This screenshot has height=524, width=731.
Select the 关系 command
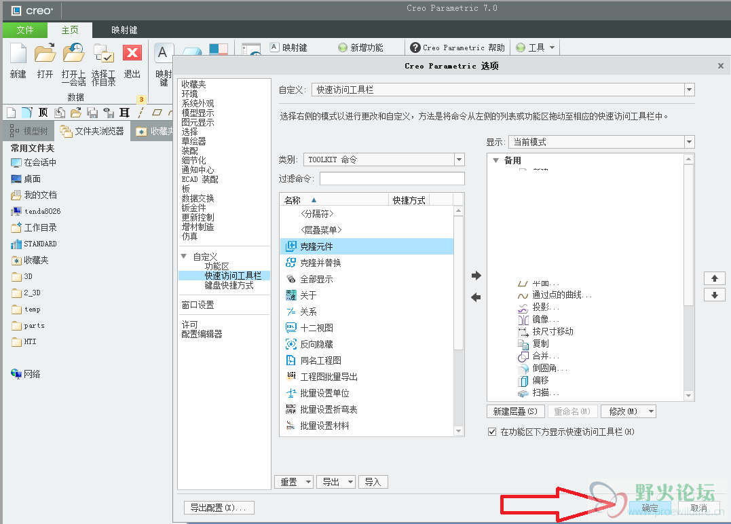(x=367, y=312)
